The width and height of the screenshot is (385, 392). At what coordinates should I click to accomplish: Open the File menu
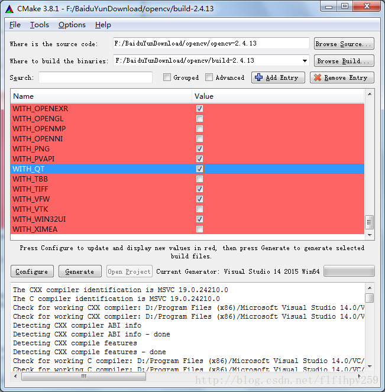click(x=15, y=25)
